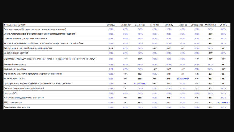The width and height of the screenshot is (234, 132).
Task: Click 'есть' for Getresponse Бесплатные шаблоны
Action: 197,69
